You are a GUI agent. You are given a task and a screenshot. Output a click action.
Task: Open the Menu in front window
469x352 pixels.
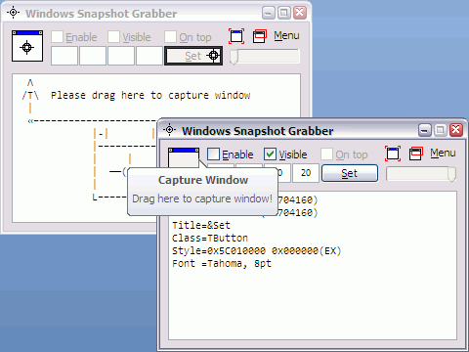[443, 153]
